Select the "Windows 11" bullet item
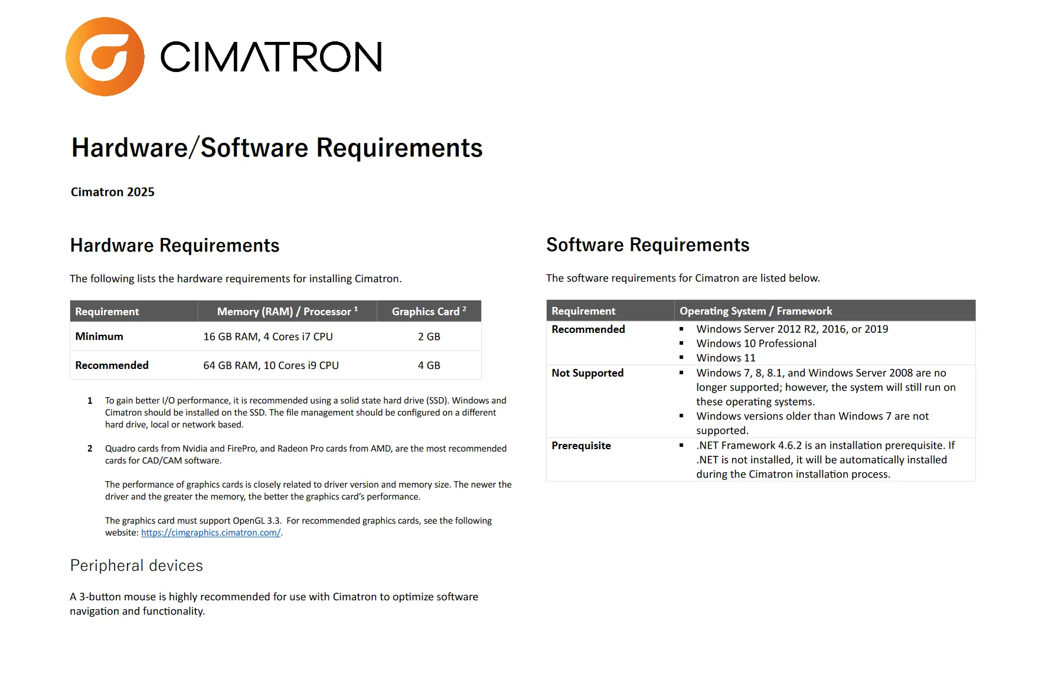This screenshot has height=693, width=1048. click(x=726, y=358)
